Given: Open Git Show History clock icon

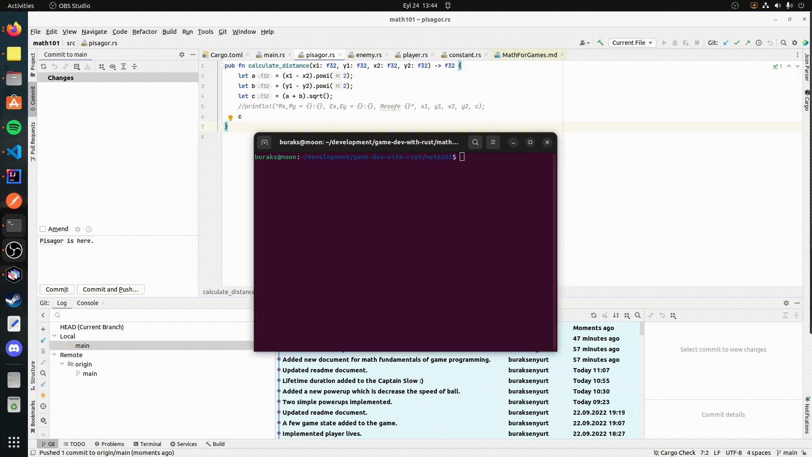Looking at the screenshot, I should 759,43.
